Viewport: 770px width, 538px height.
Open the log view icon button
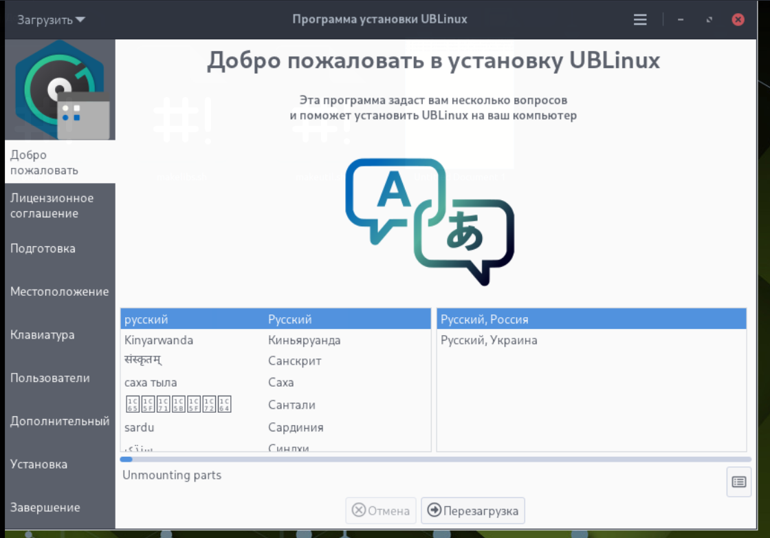point(738,482)
